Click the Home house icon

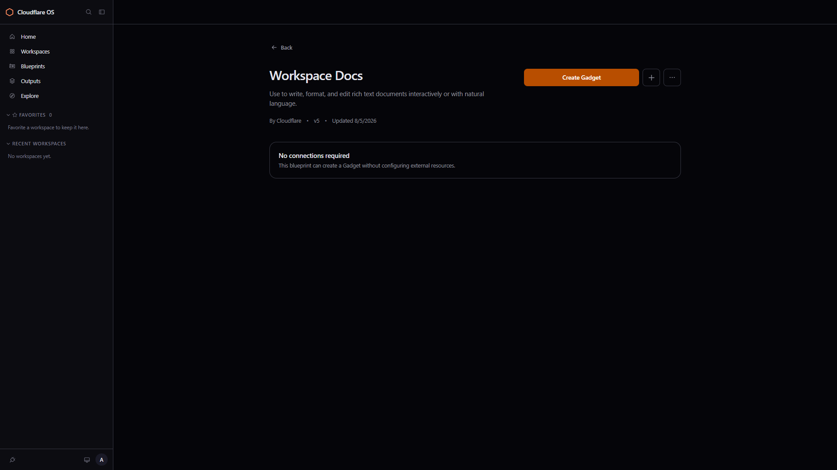click(x=12, y=37)
